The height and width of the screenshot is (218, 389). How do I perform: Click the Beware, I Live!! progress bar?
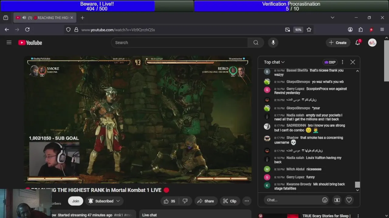(x=97, y=6)
